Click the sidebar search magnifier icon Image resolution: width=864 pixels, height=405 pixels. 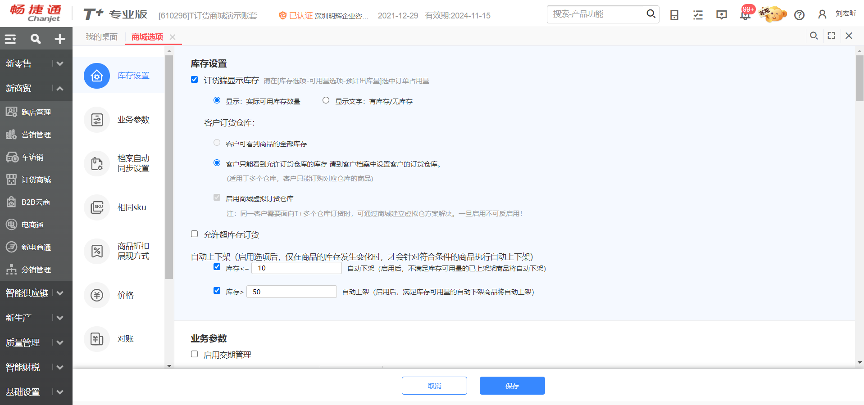36,39
